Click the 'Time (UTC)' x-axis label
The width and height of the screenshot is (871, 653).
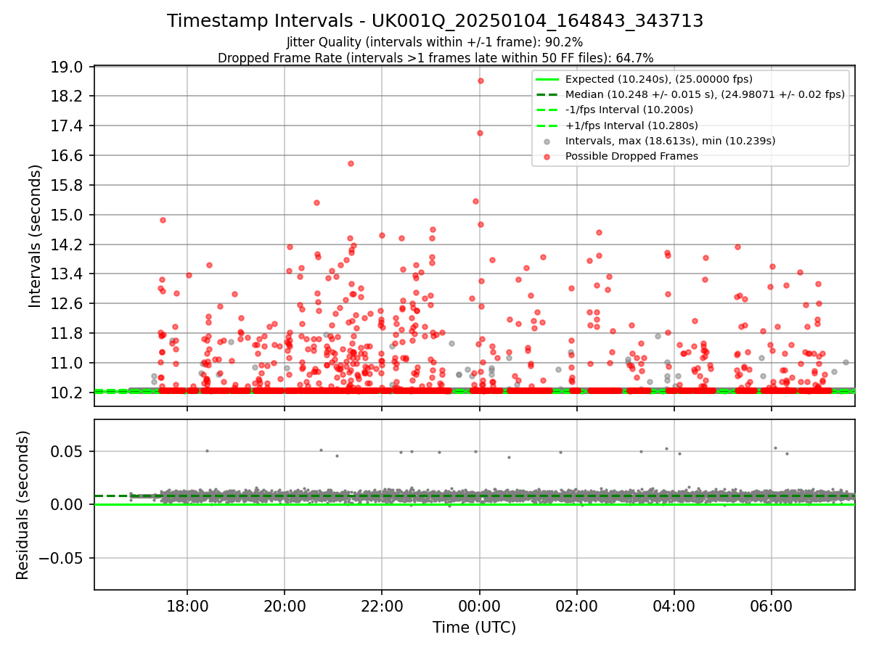pyautogui.click(x=474, y=628)
